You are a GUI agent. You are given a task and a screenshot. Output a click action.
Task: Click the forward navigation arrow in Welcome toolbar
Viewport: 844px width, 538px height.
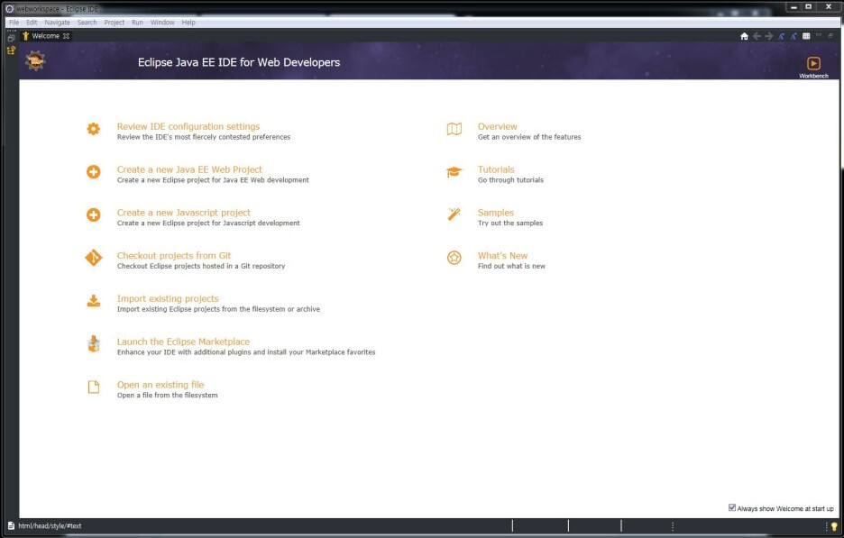click(x=769, y=36)
